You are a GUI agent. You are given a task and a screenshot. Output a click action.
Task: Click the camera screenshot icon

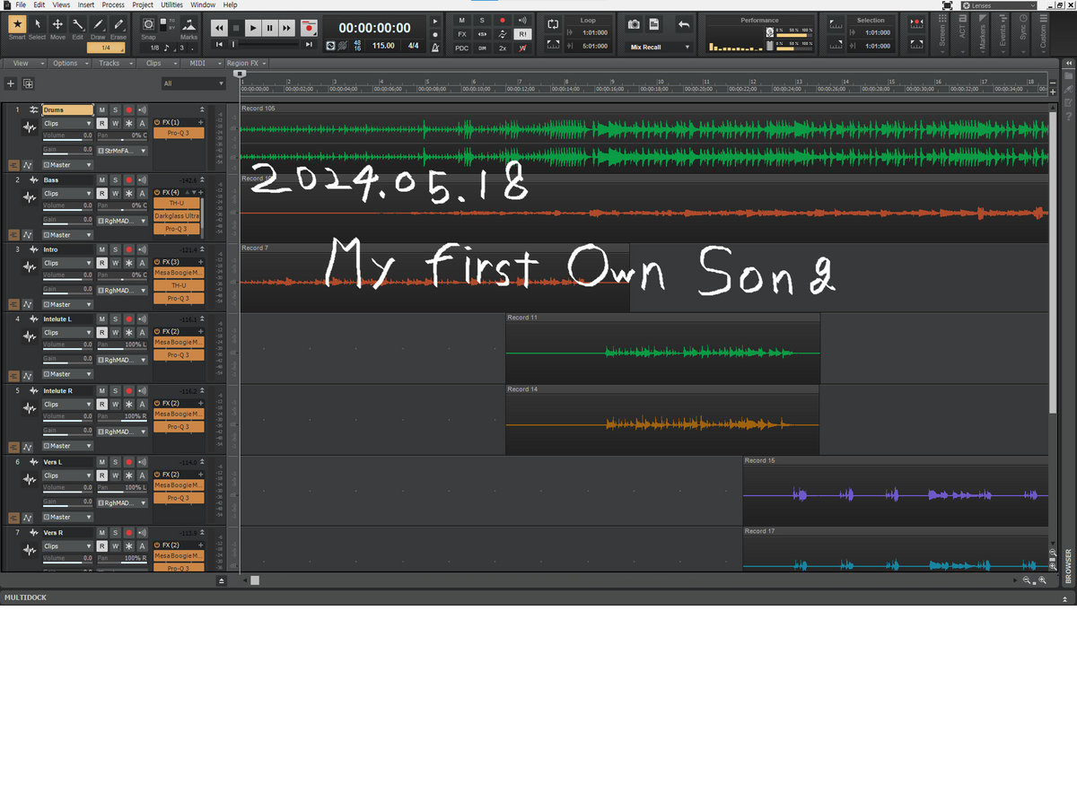point(634,24)
